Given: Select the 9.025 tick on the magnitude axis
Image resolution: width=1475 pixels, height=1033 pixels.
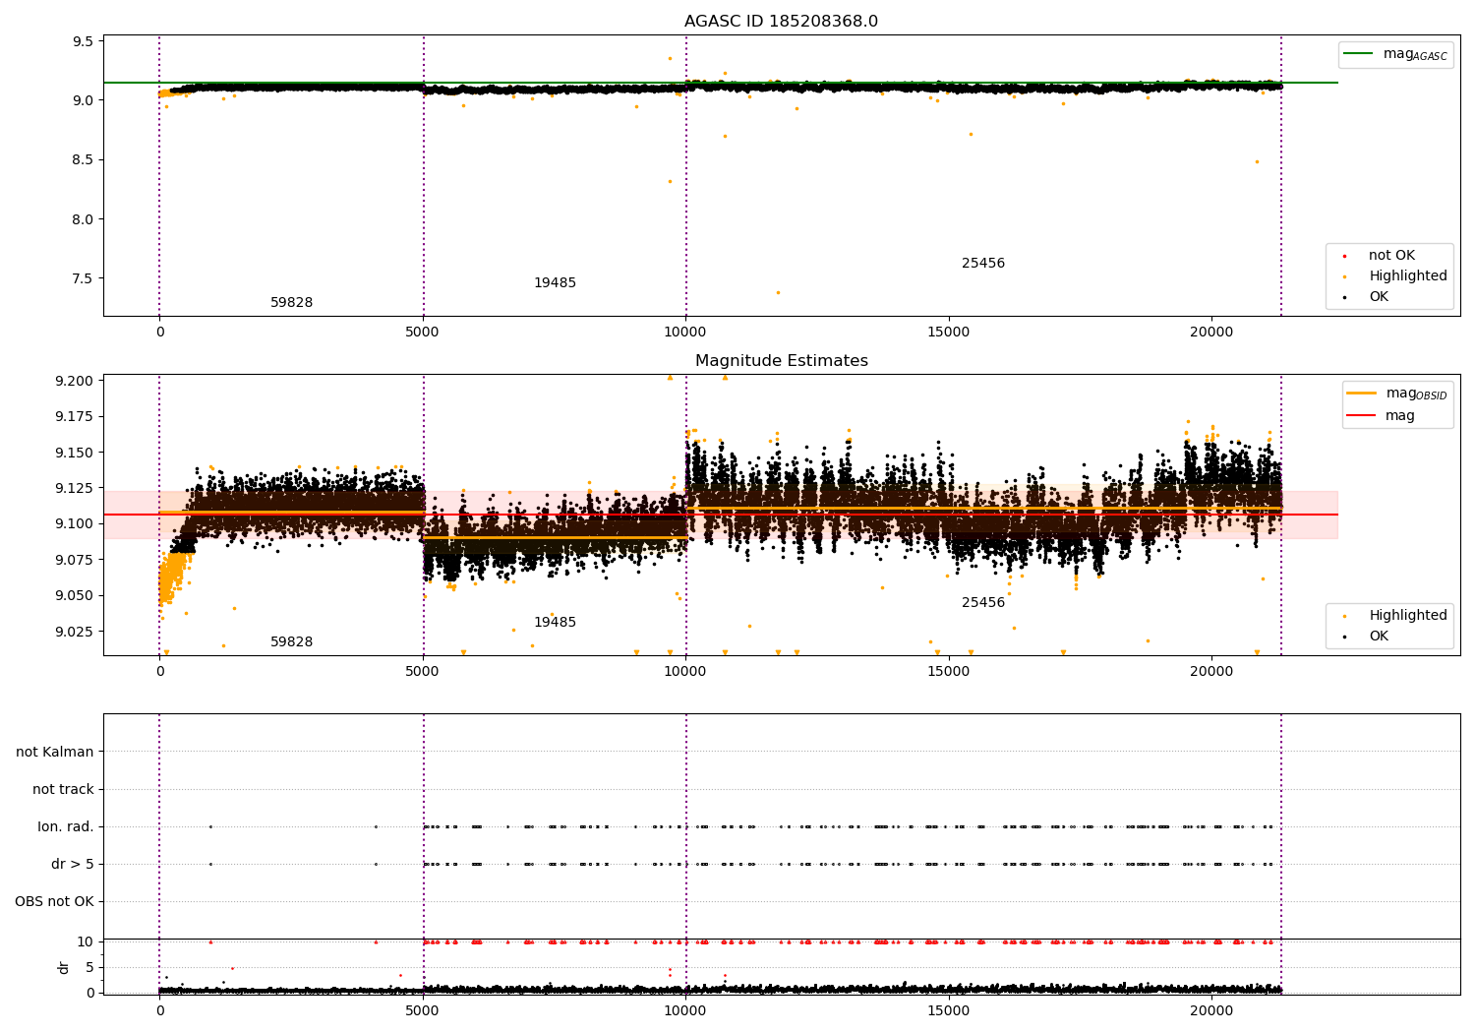Looking at the screenshot, I should click(75, 632).
